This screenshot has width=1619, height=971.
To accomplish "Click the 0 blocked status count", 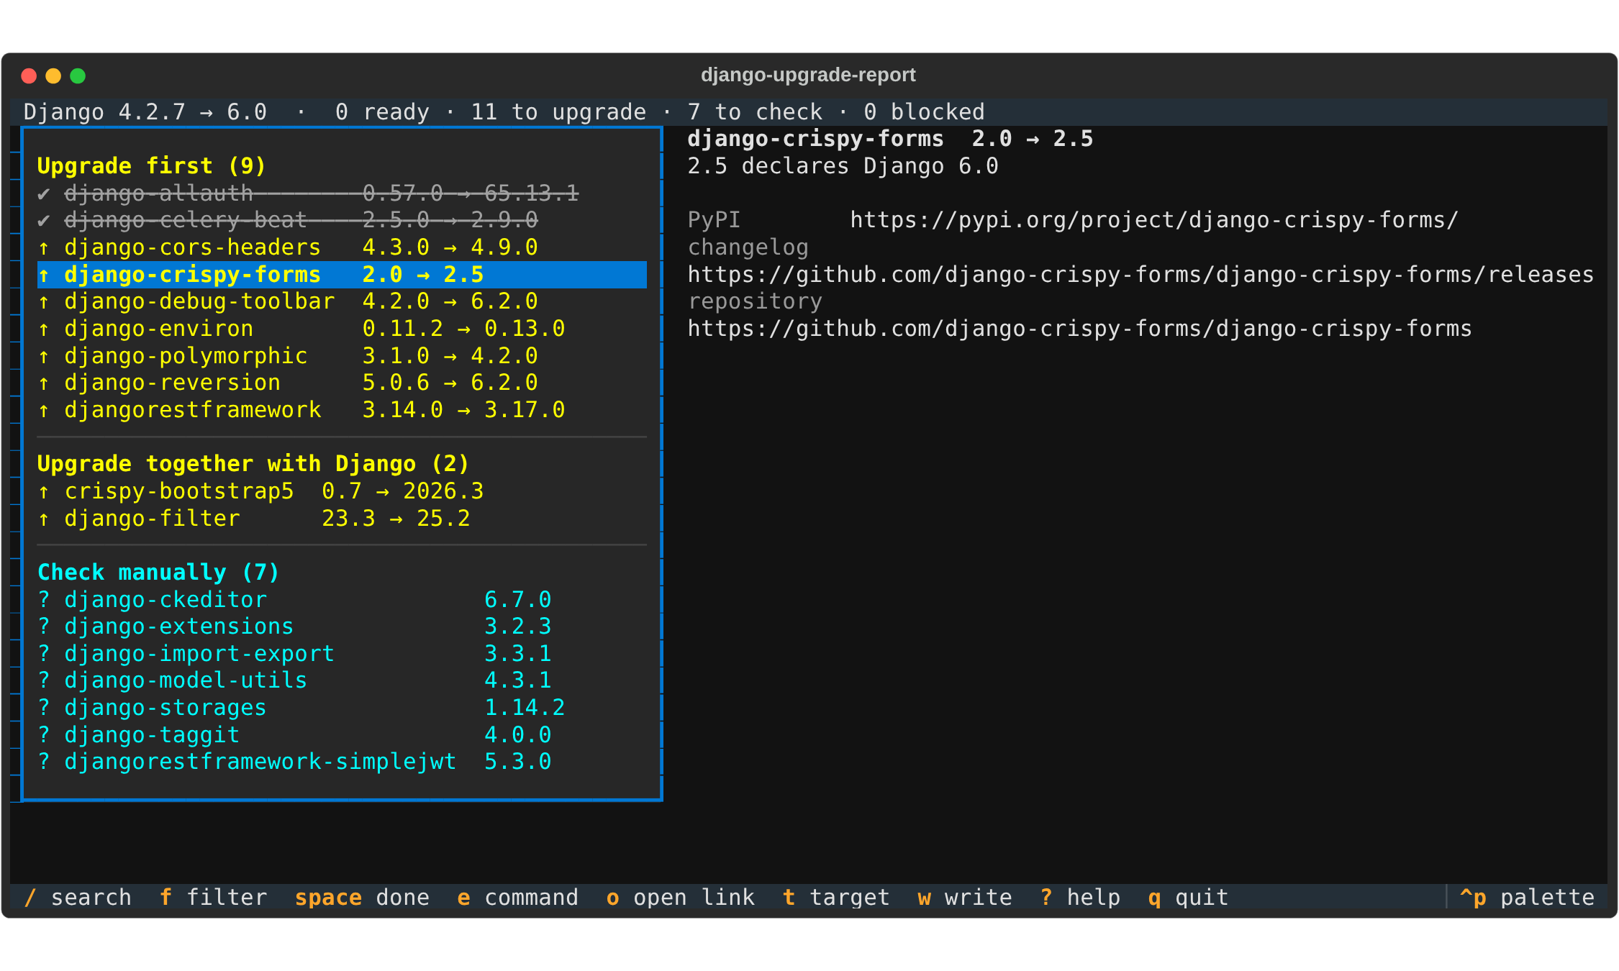I will click(x=924, y=112).
